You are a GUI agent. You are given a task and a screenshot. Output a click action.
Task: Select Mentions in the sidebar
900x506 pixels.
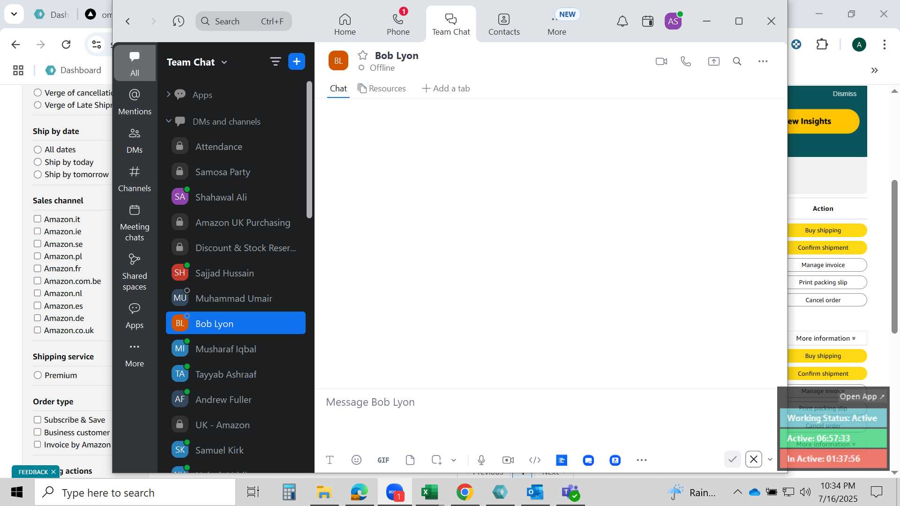(135, 101)
